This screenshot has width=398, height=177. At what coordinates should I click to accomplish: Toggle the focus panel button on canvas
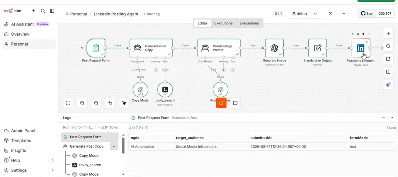click(388, 72)
